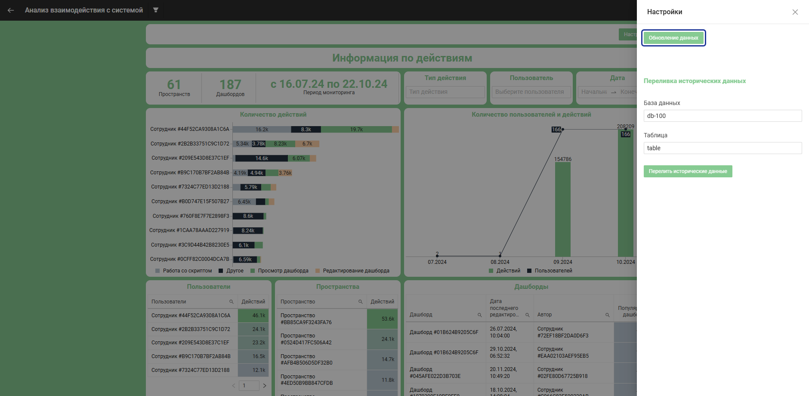Search icon in Дашборд column header
Image resolution: width=809 pixels, height=396 pixels.
(x=479, y=315)
